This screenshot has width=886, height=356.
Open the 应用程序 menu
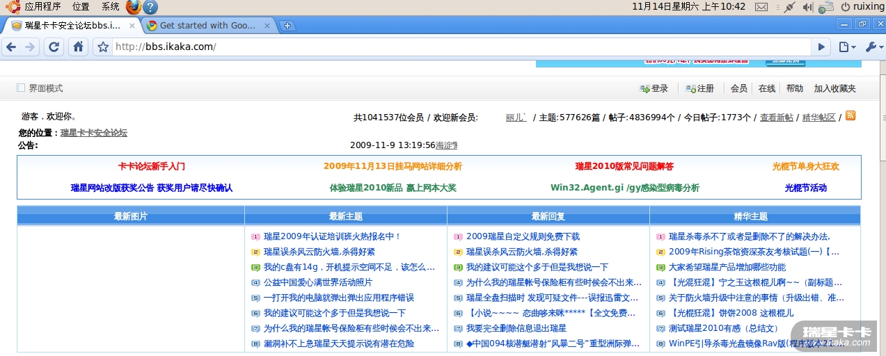(x=42, y=7)
